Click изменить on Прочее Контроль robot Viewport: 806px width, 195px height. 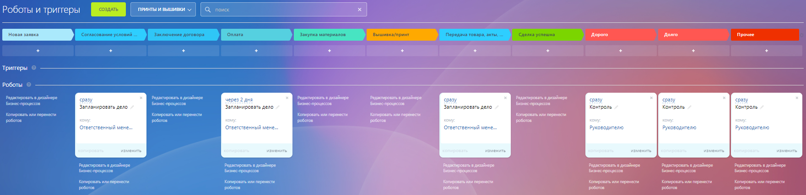tap(787, 151)
